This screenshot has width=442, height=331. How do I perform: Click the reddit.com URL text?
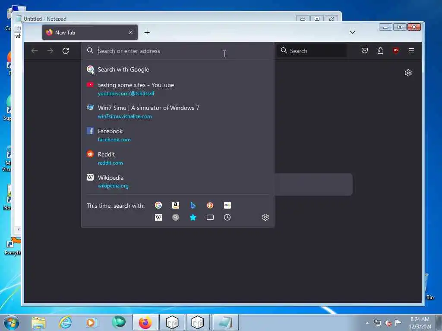pyautogui.click(x=110, y=163)
